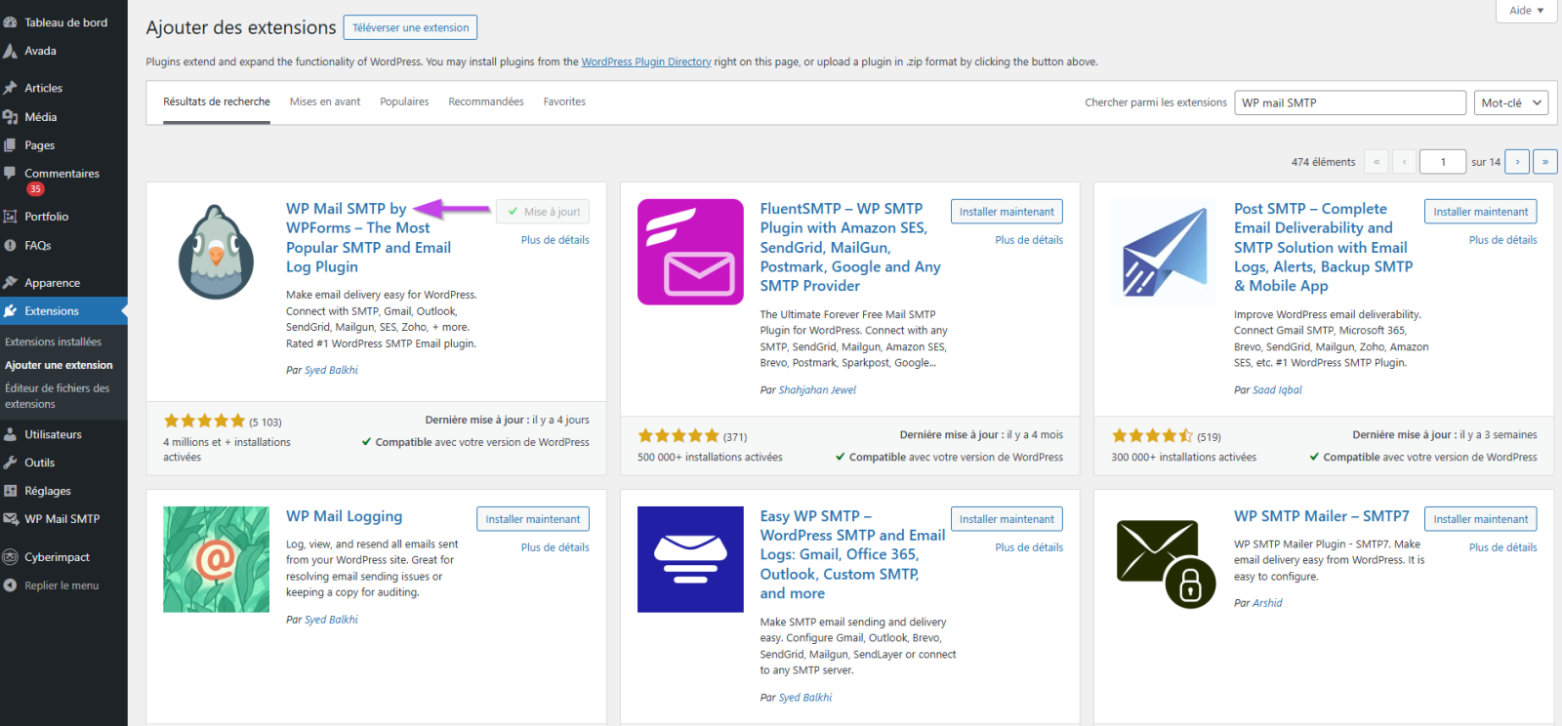Click author Arshid link

coord(1267,603)
